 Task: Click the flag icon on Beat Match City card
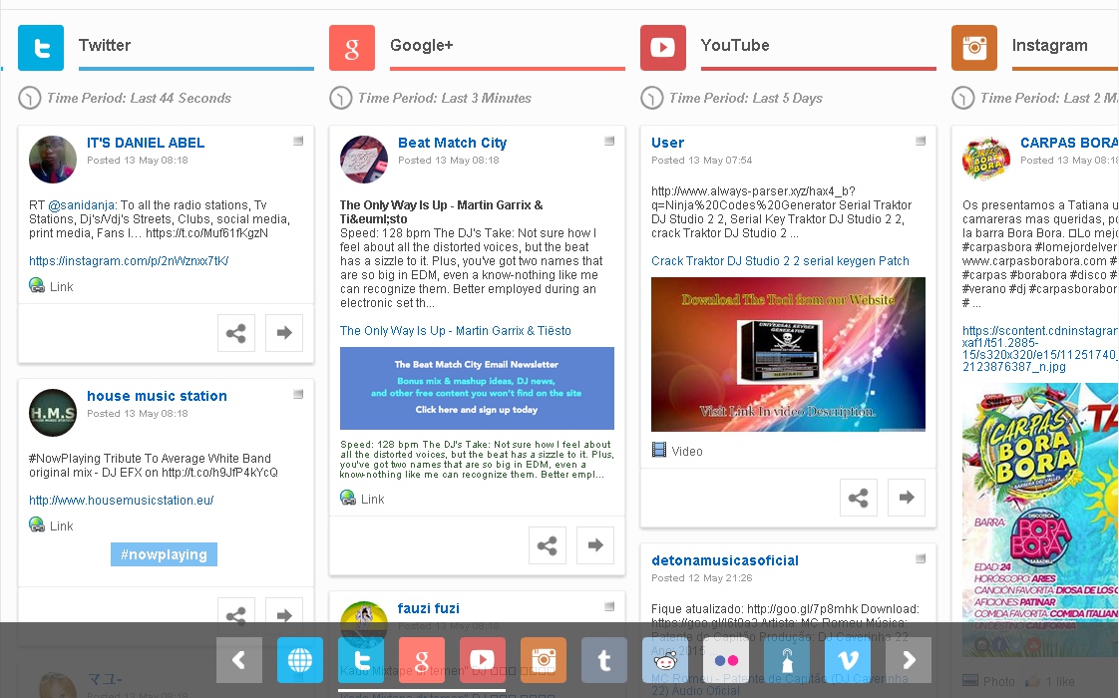pyautogui.click(x=609, y=141)
